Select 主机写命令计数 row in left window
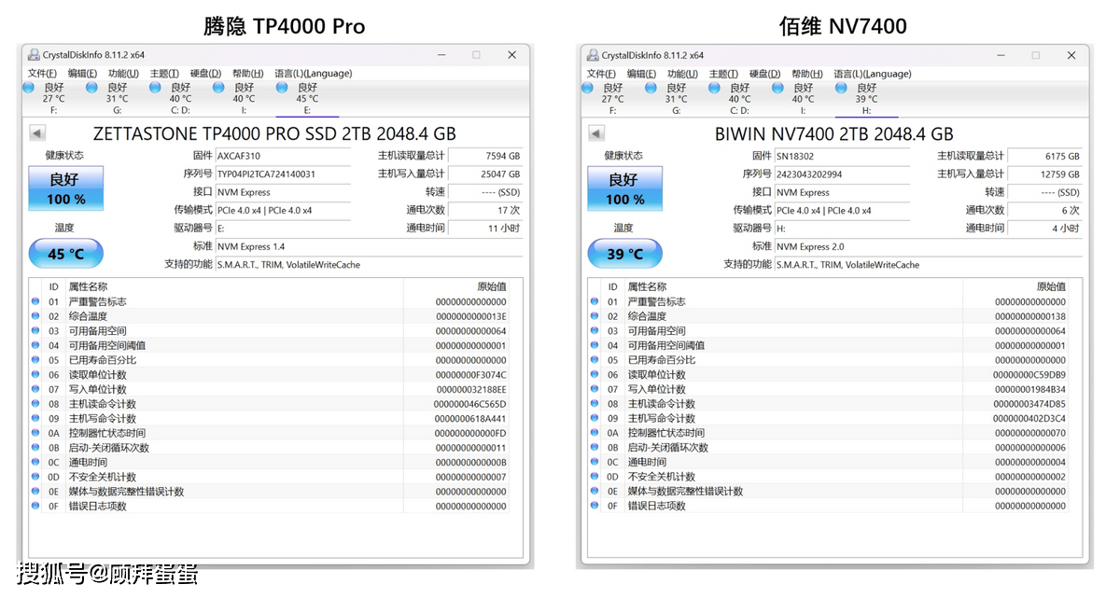This screenshot has height=598, width=1120. tap(276, 418)
